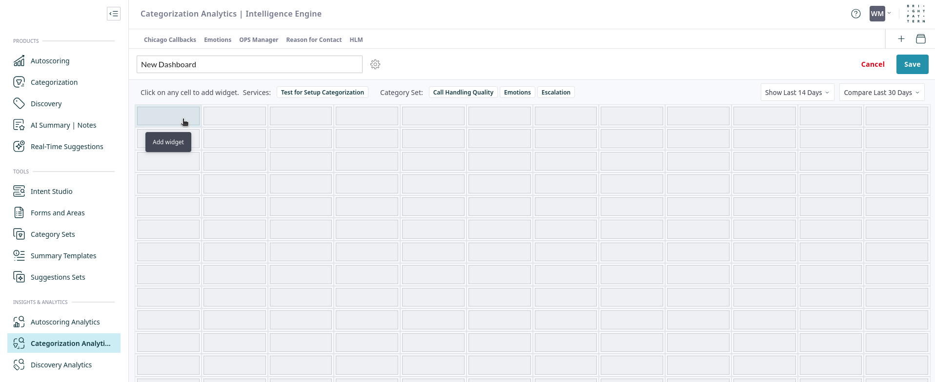Switch to Chicago Callbacks dashboard tab
Screen dimensions: 935x382
pos(170,40)
